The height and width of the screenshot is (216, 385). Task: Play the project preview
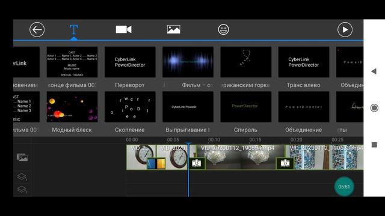pos(345,29)
